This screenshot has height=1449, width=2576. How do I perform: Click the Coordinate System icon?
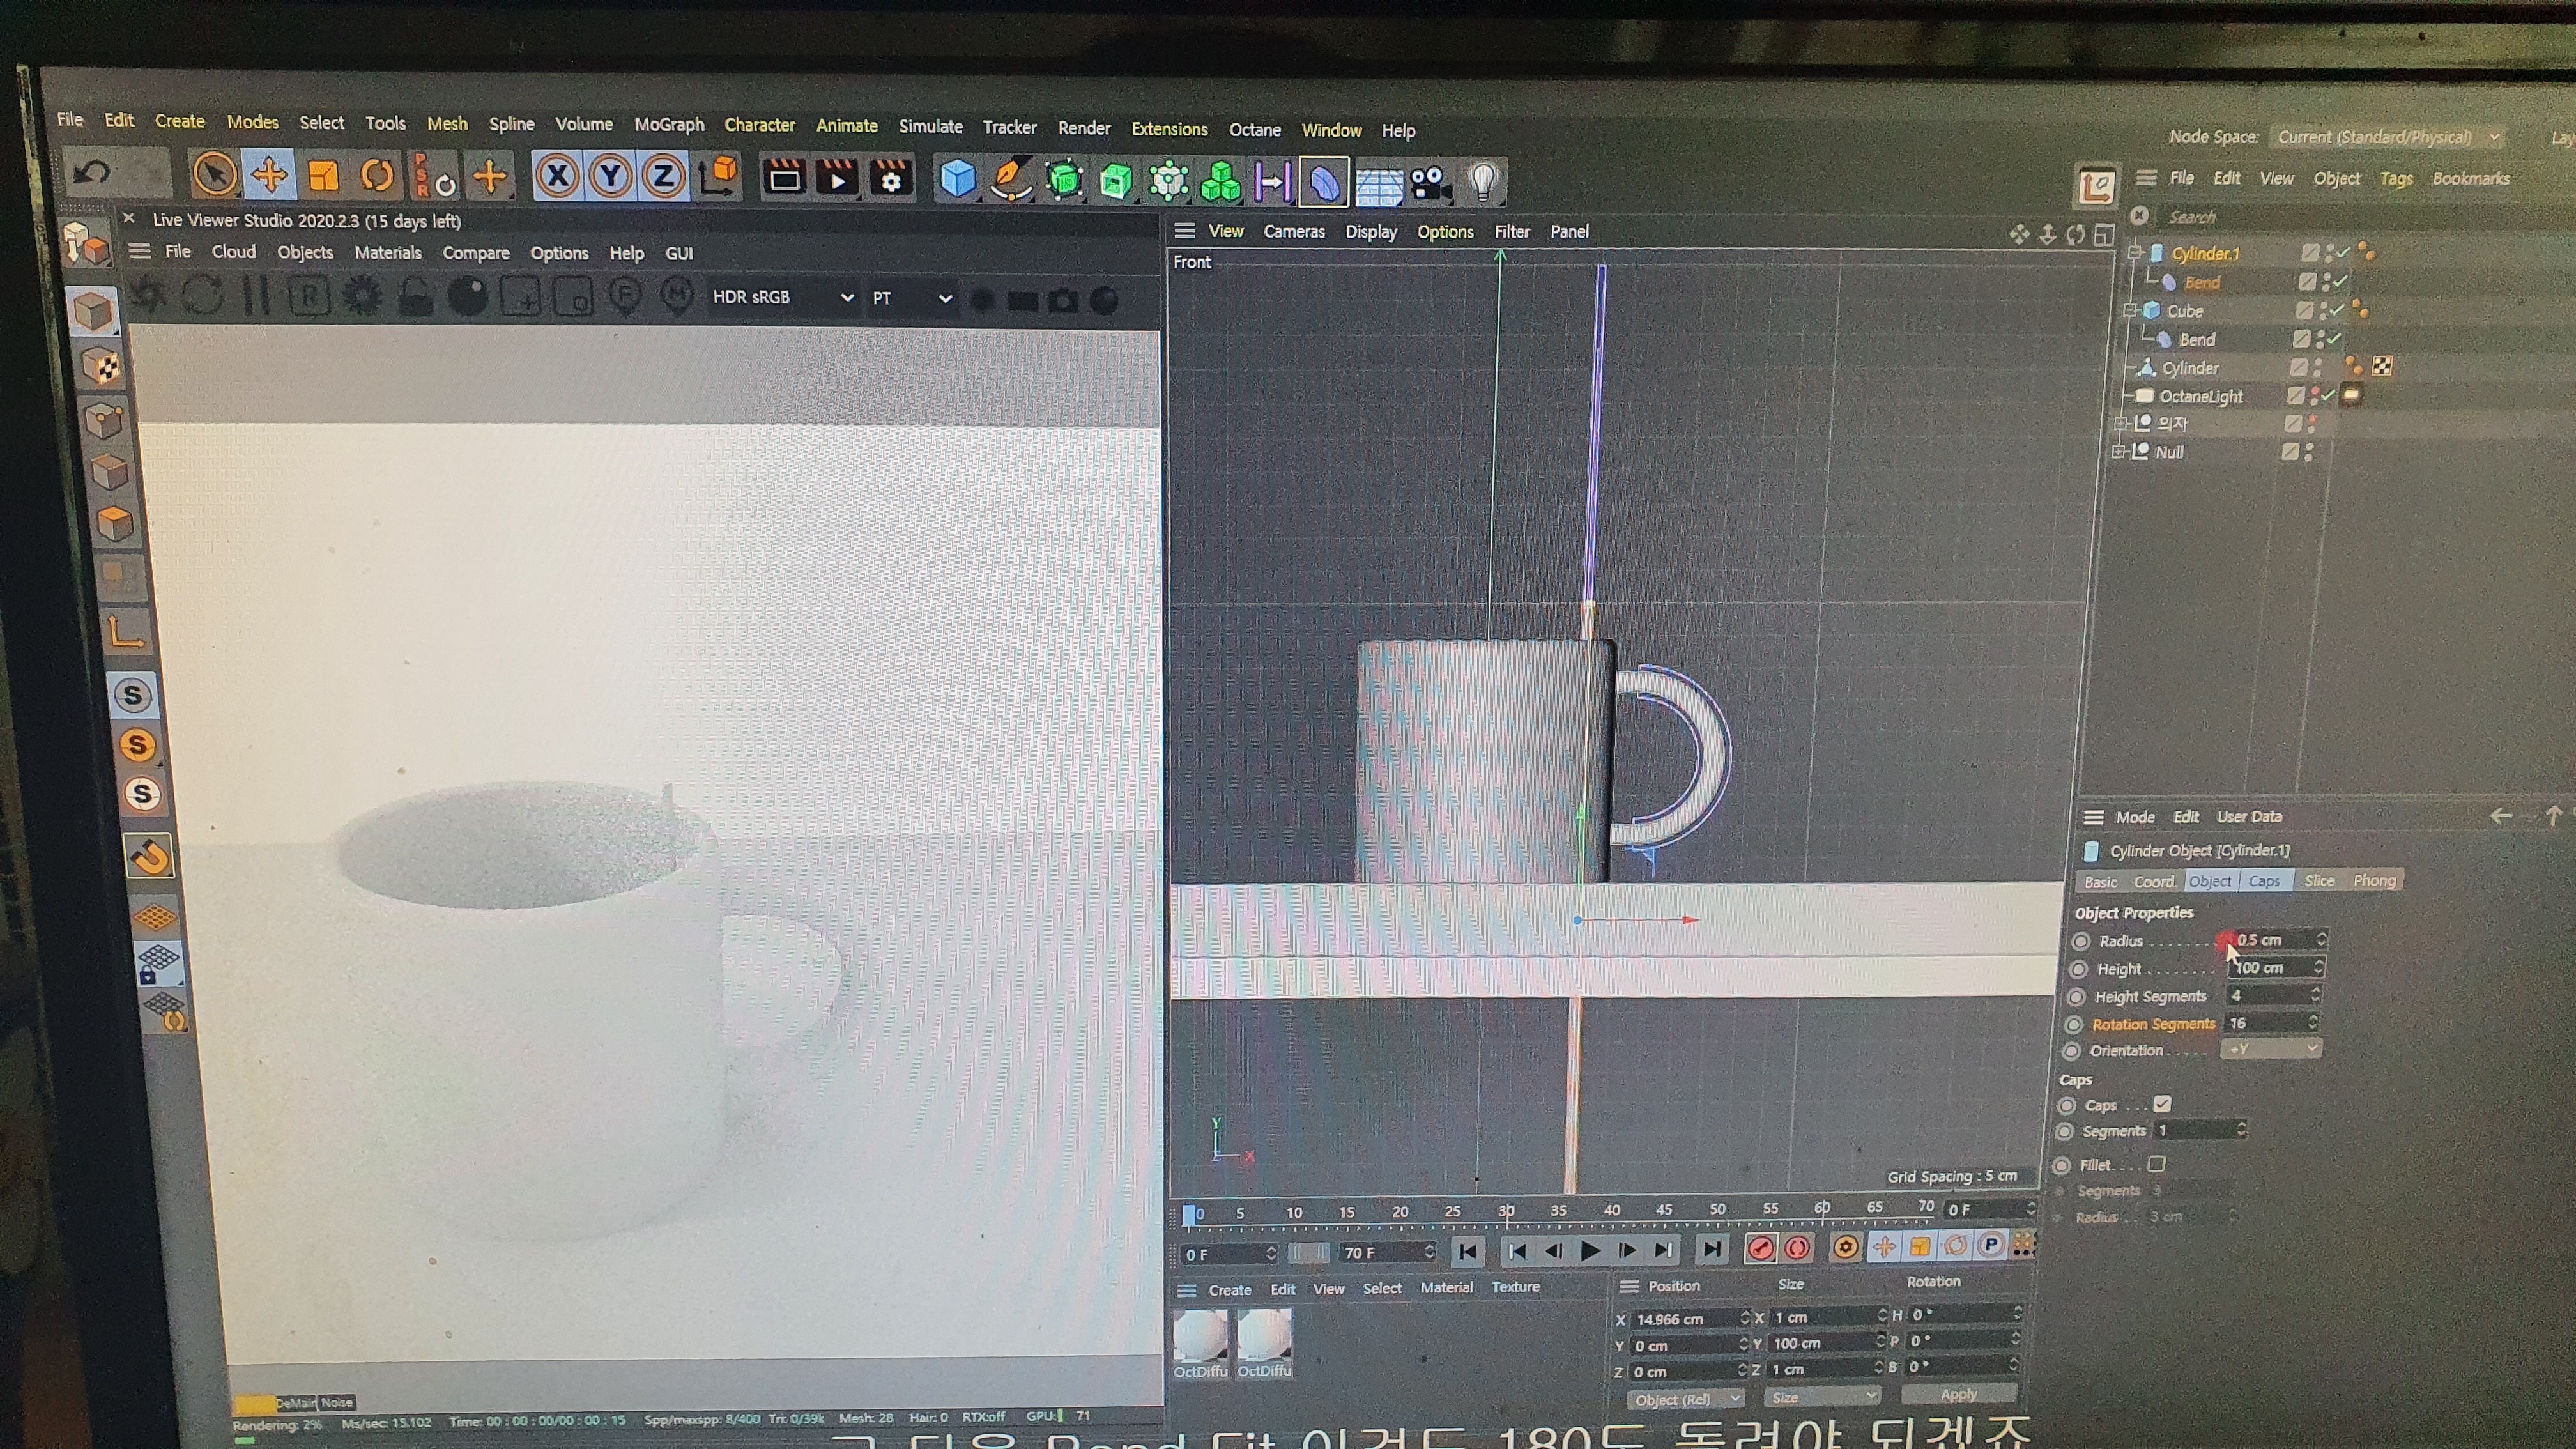(718, 178)
